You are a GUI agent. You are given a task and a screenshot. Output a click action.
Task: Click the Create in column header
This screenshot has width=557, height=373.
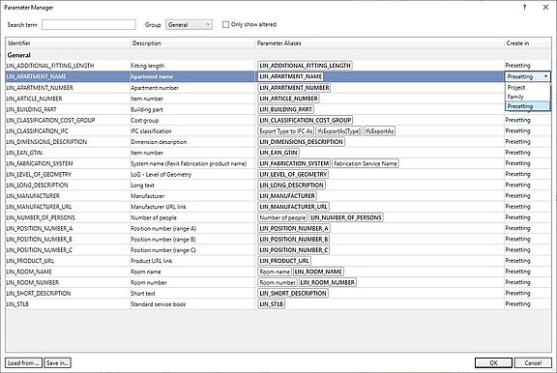[x=528, y=43]
